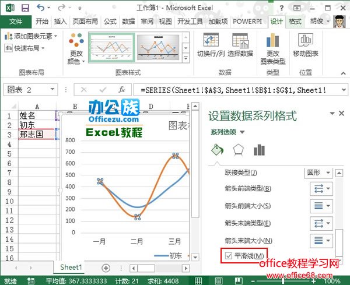
Task: Open Begin Arrow type (箭头前端类型) dropdown
Action: click(321, 188)
